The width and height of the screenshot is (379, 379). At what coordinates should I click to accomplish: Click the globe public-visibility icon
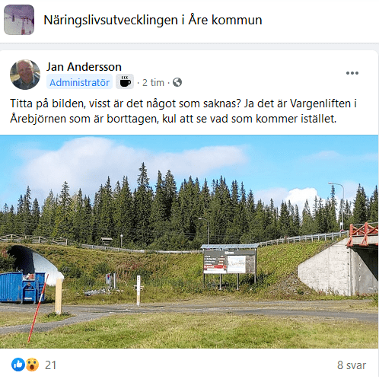click(x=177, y=82)
